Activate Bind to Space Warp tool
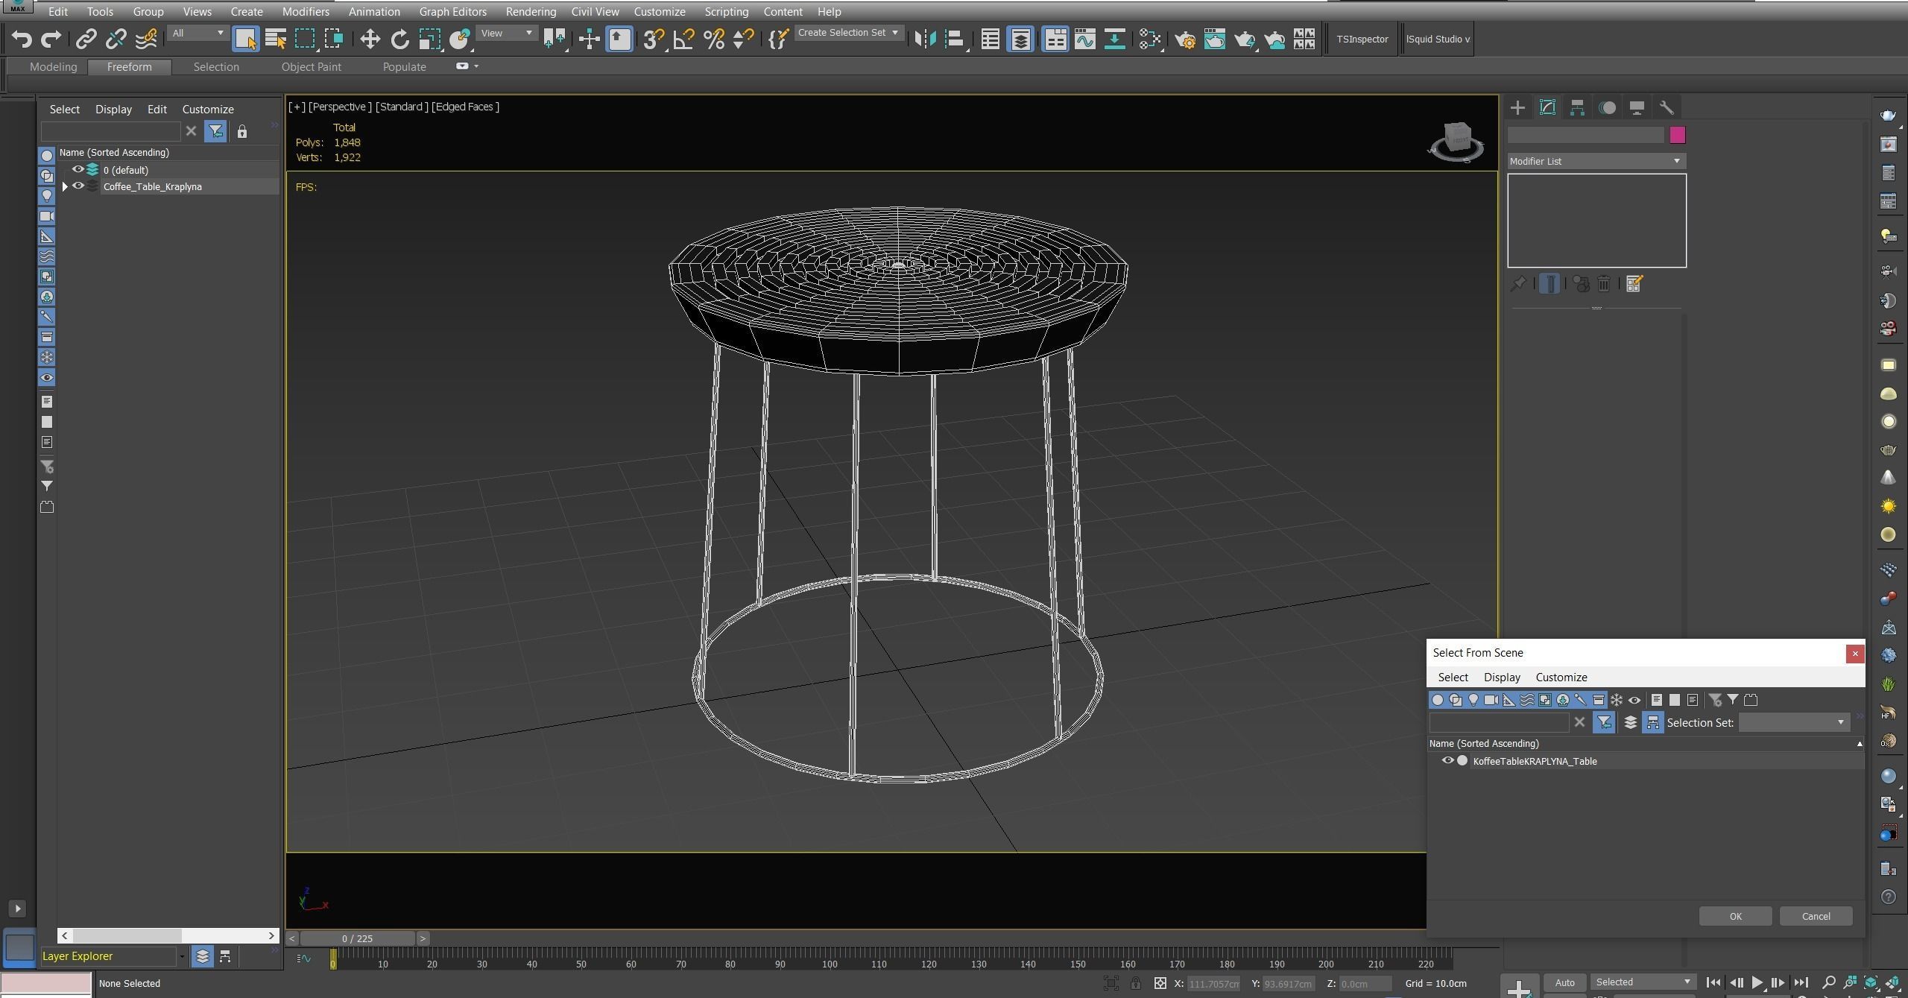Image resolution: width=1908 pixels, height=998 pixels. pyautogui.click(x=146, y=39)
